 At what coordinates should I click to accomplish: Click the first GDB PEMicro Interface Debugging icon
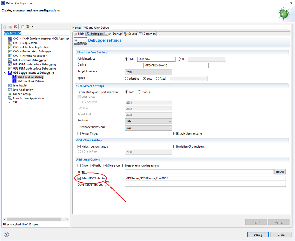click(10, 64)
